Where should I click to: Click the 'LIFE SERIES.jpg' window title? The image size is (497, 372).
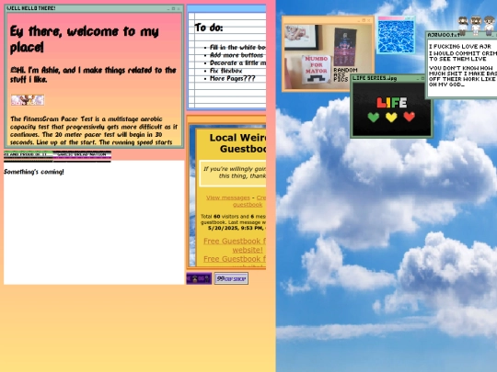click(375, 78)
